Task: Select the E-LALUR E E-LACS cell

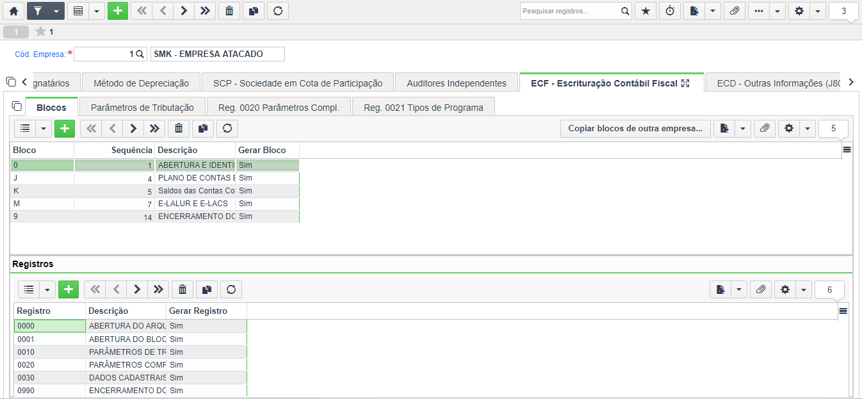Action: point(195,204)
